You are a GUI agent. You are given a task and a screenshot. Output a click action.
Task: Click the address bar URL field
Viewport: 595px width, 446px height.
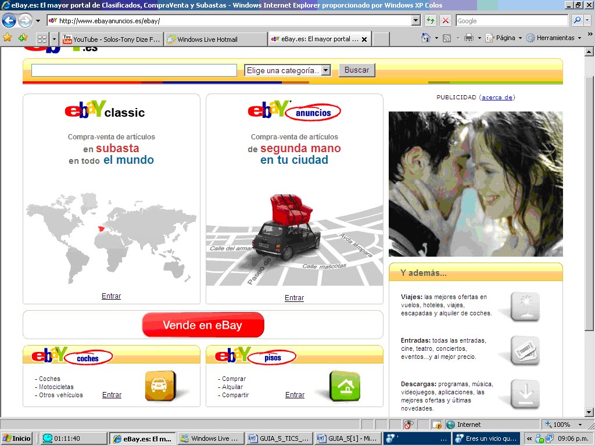[229, 20]
